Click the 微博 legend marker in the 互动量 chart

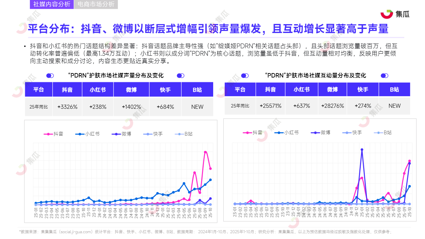[x=315, y=133]
